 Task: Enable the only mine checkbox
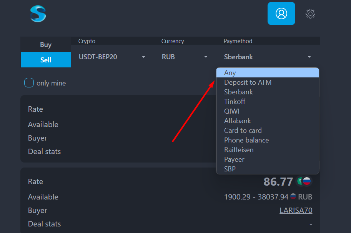click(29, 83)
